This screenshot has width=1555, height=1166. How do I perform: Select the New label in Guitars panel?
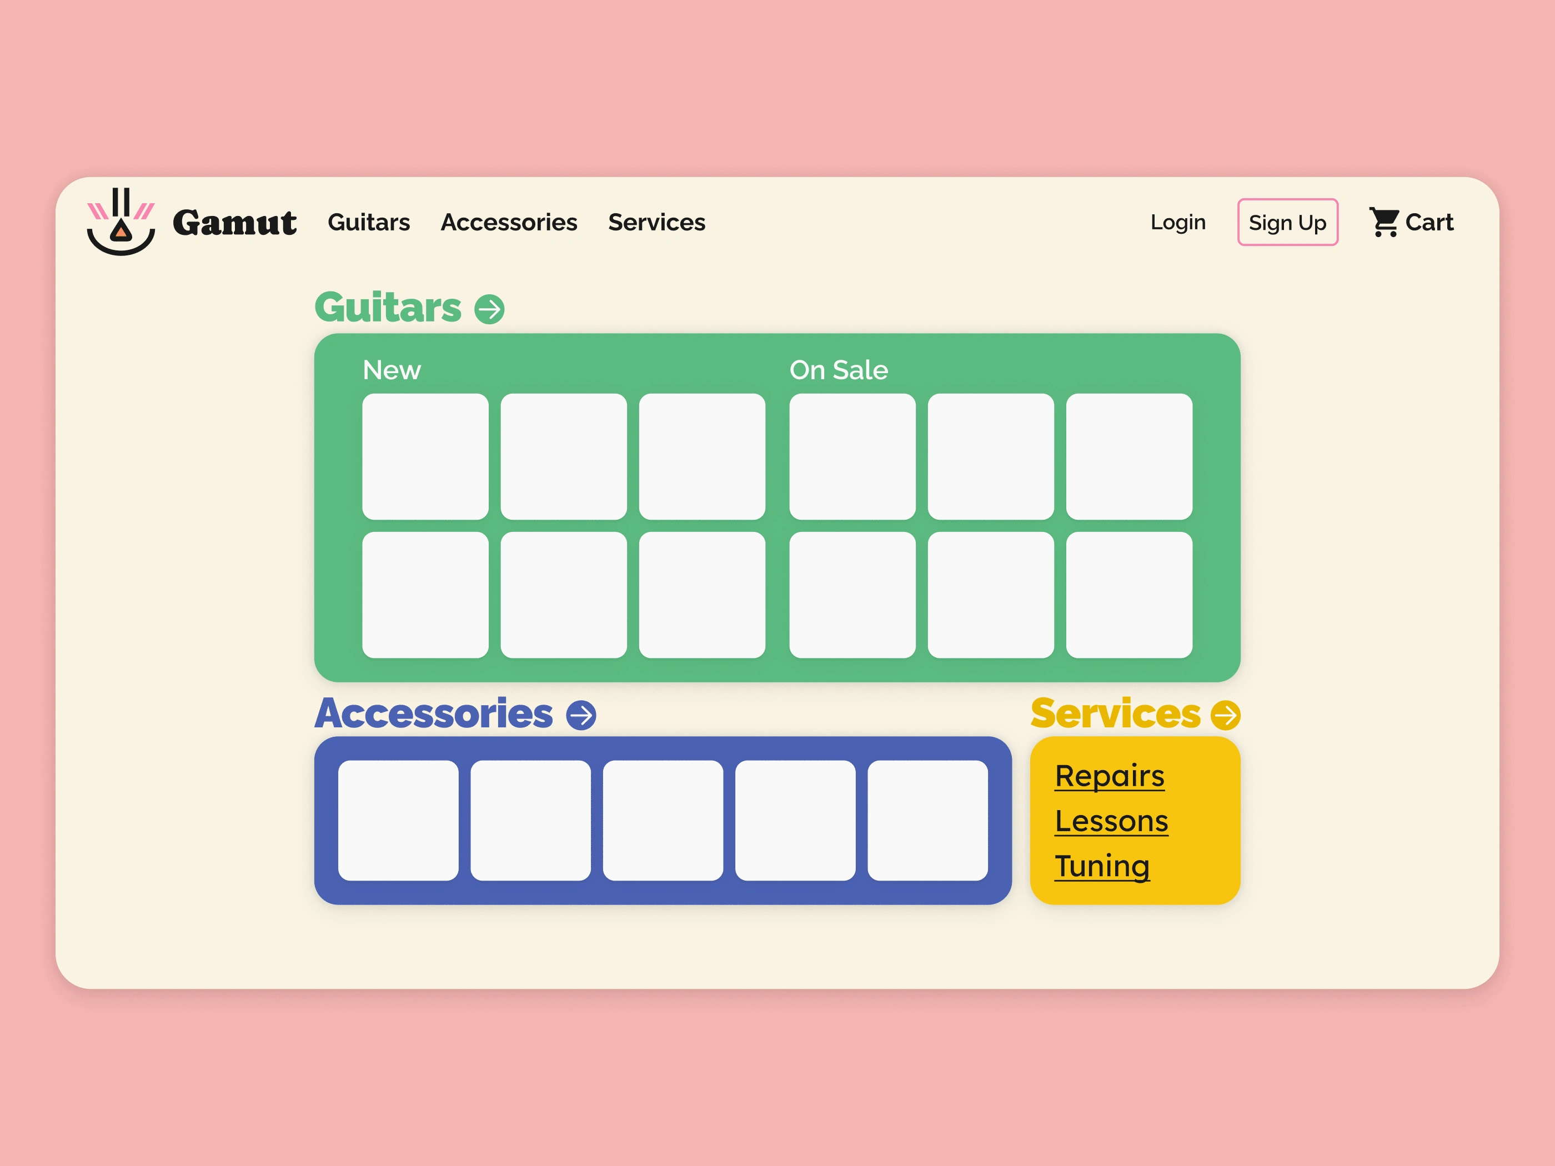[392, 370]
